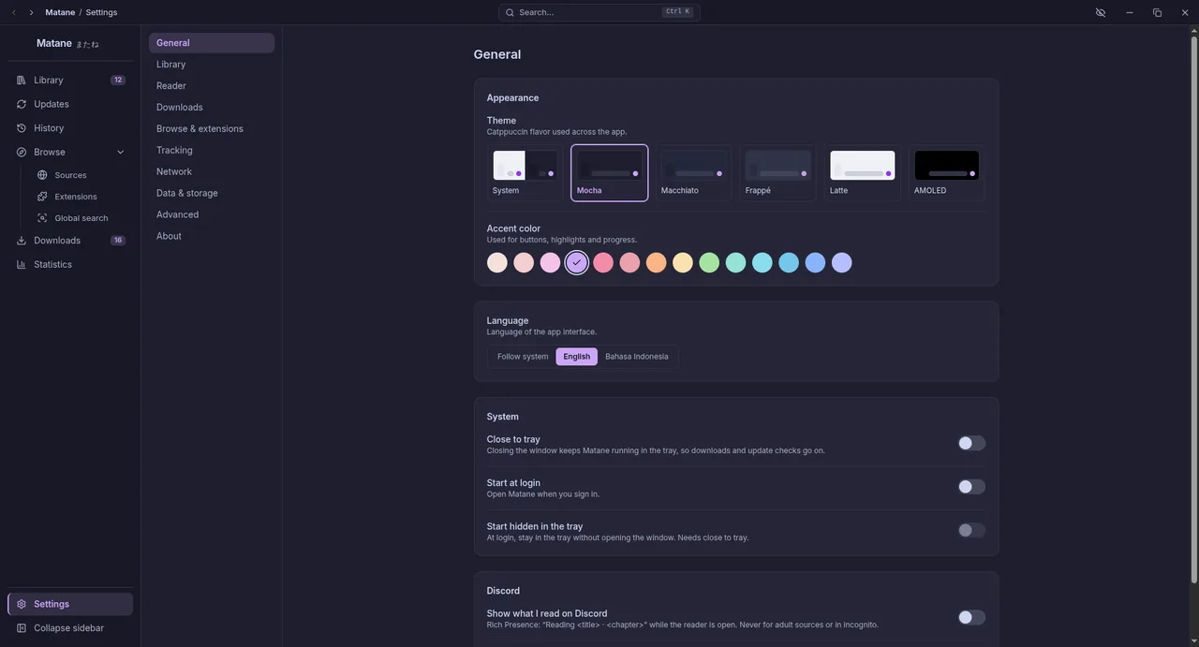Open Statistics via its chart icon
Image resolution: width=1199 pixels, height=647 pixels.
pyautogui.click(x=22, y=265)
